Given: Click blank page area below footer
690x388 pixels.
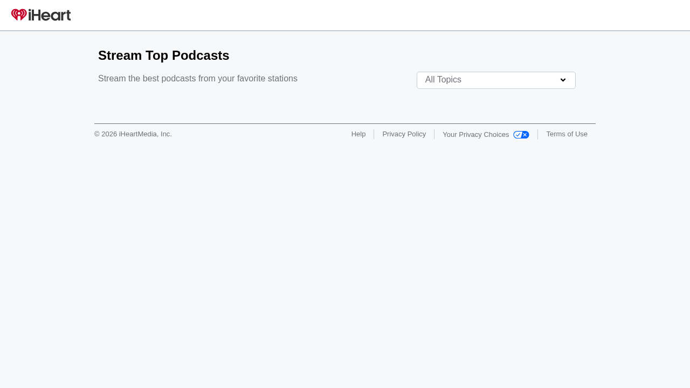Looking at the screenshot, I should tap(345, 259).
